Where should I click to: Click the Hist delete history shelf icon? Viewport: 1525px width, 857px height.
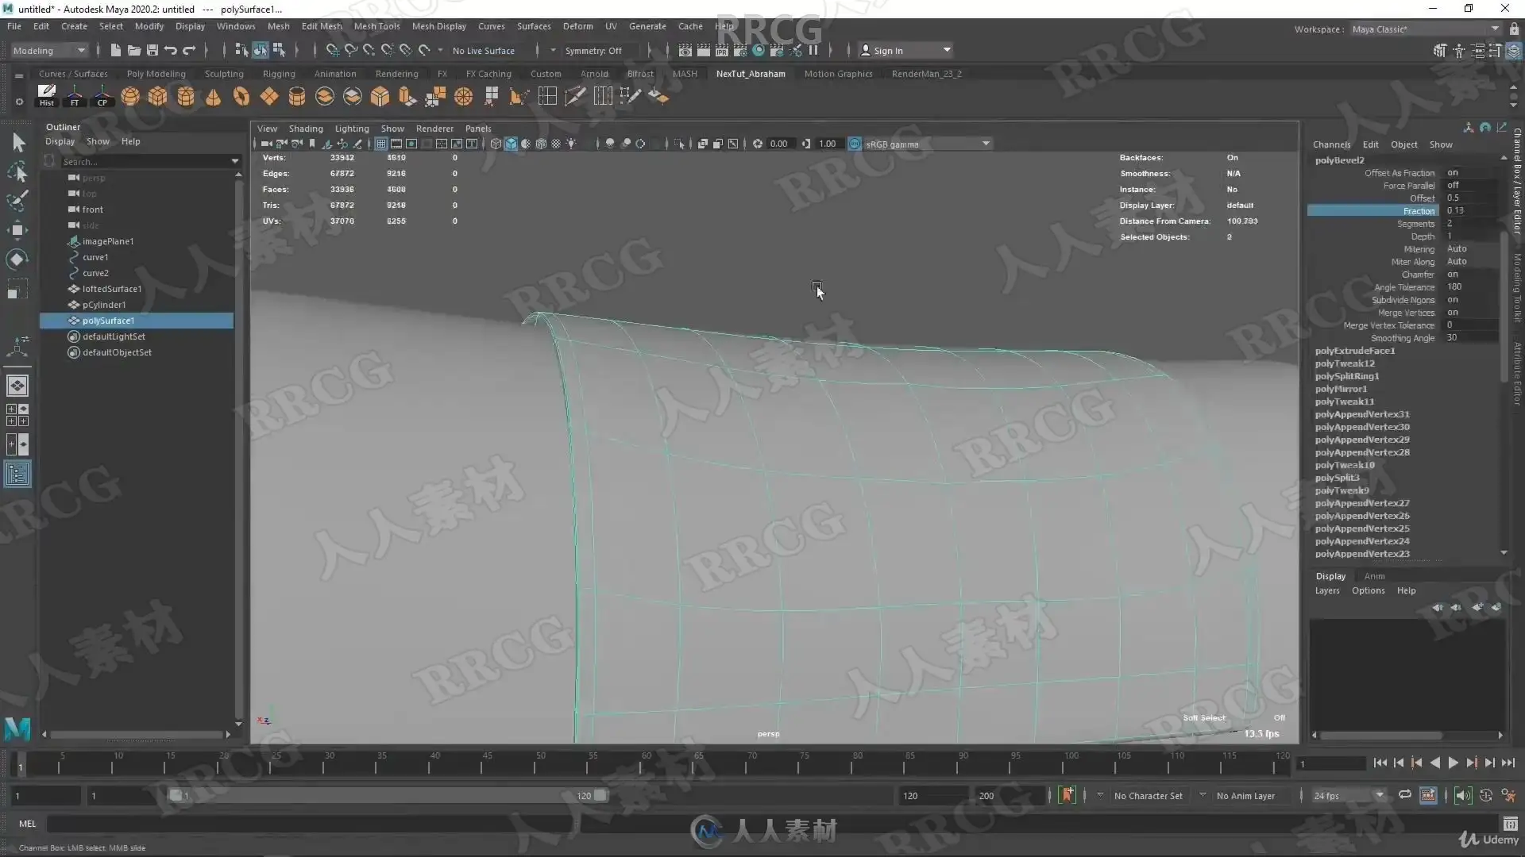point(47,96)
